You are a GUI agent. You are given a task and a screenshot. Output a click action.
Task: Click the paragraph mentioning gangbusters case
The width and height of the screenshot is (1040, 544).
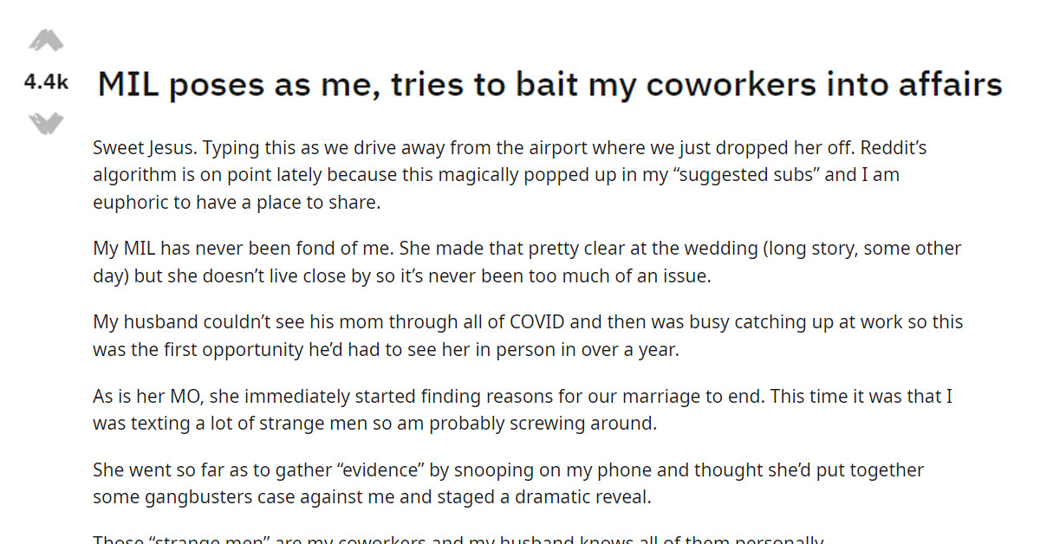click(x=508, y=482)
